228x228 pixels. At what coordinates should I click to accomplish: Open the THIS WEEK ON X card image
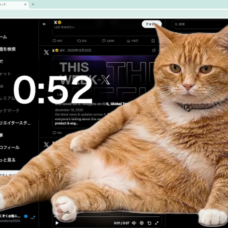pos(104,78)
